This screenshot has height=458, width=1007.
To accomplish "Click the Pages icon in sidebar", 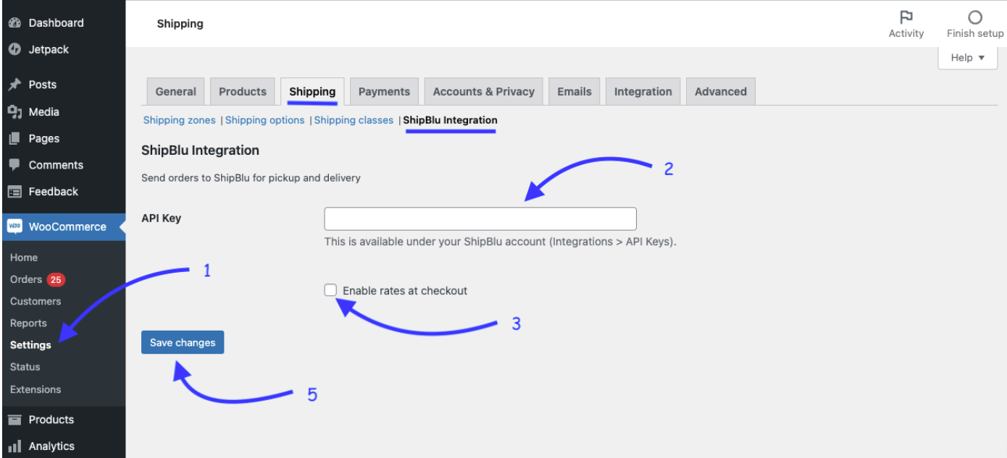I will (14, 138).
